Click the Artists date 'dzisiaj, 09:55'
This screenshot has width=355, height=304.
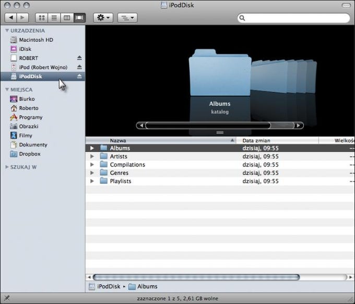[x=261, y=156]
